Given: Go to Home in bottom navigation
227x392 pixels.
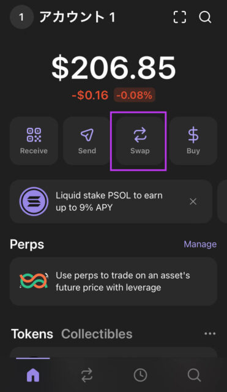Looking at the screenshot, I should 33,375.
